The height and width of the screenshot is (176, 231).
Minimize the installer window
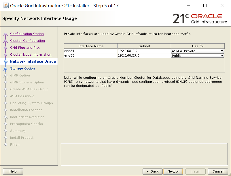point(188,5)
